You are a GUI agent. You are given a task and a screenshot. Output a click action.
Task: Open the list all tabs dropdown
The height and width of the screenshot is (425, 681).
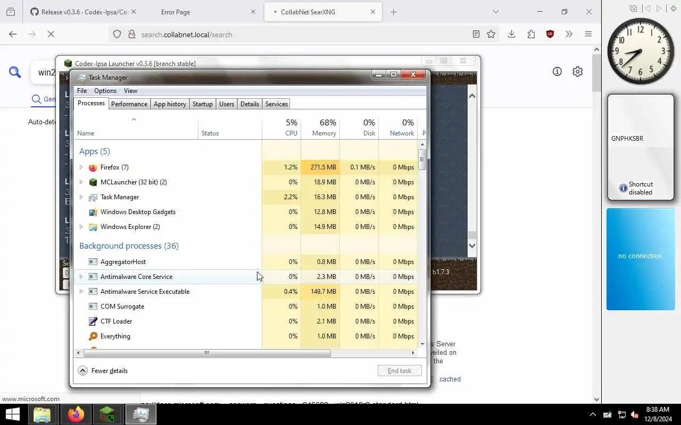pyautogui.click(x=496, y=12)
